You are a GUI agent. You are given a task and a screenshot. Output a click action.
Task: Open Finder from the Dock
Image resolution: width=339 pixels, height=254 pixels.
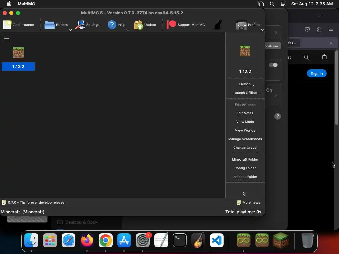point(31,240)
